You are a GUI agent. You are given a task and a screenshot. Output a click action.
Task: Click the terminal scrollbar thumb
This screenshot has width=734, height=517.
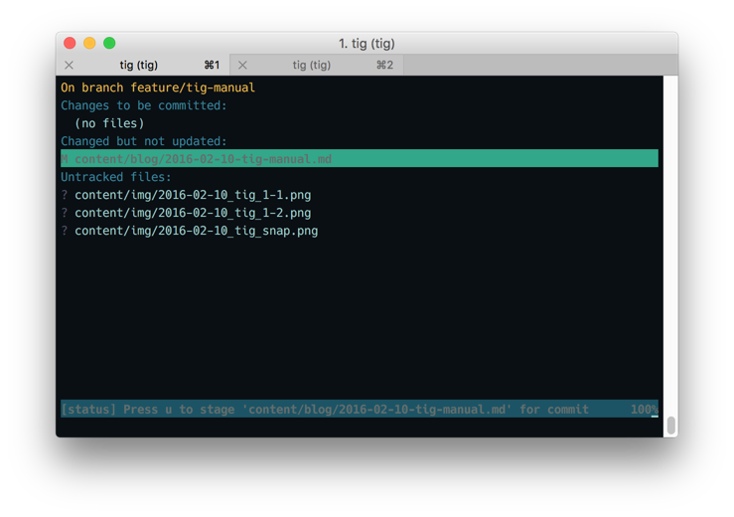670,426
